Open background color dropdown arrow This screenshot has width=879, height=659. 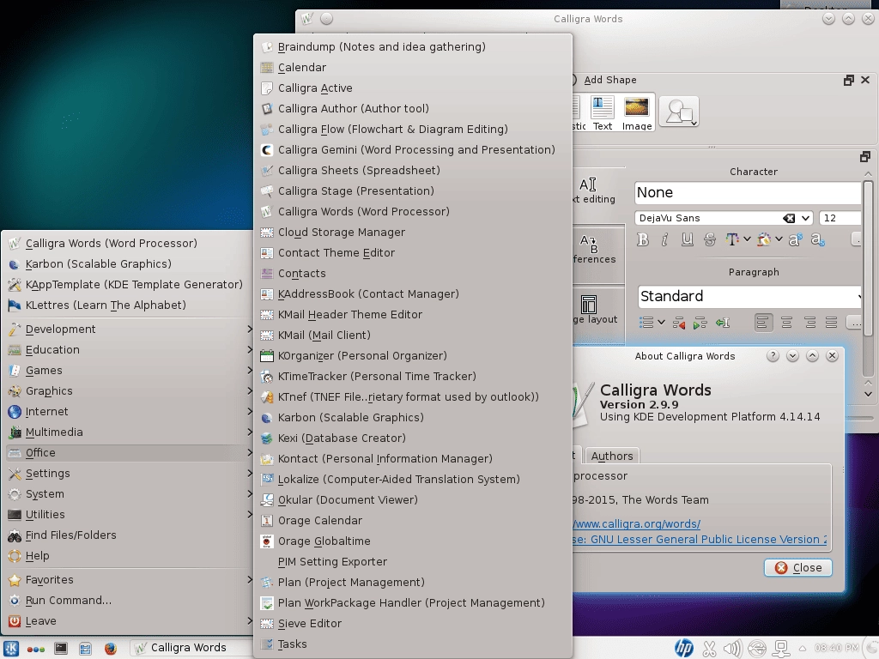click(x=779, y=239)
